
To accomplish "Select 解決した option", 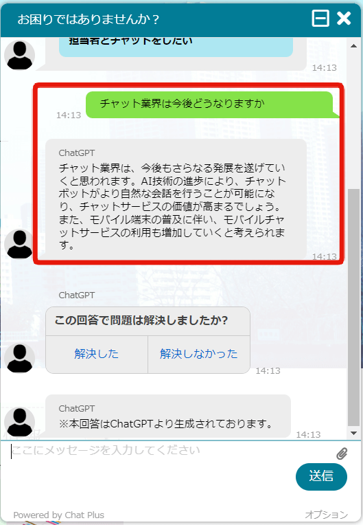I will tap(97, 355).
